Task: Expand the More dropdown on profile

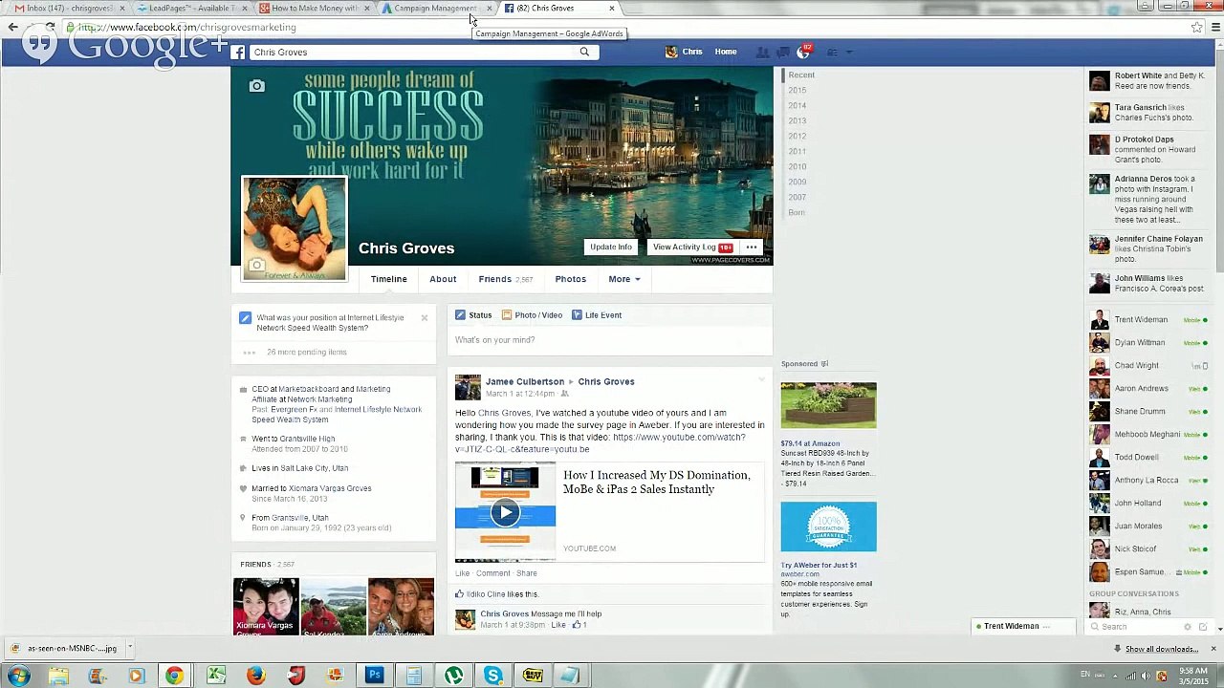Action: pyautogui.click(x=624, y=279)
